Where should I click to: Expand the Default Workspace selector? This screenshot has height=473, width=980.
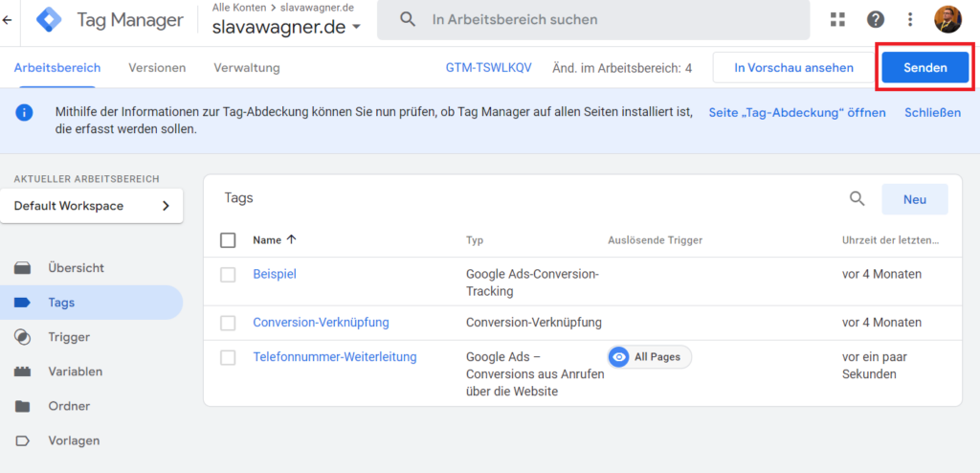pyautogui.click(x=91, y=206)
